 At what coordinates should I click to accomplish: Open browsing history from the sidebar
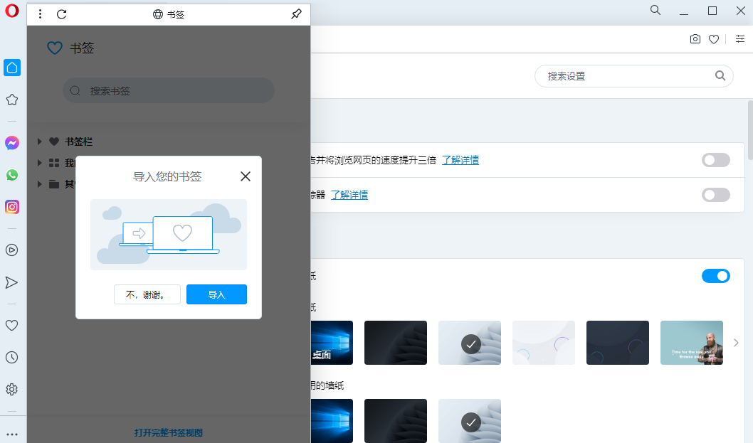click(11, 357)
